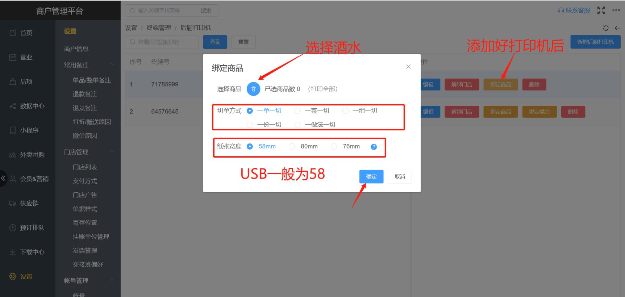
Task: Toggle fullscreen with the expand icon
Action: 601,11
